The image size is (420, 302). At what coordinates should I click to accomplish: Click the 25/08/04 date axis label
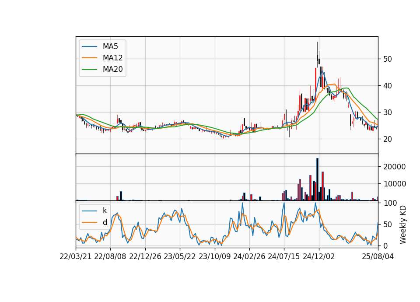(378, 256)
